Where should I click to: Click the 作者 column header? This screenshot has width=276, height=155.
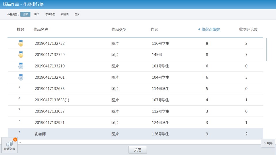coord(154,29)
